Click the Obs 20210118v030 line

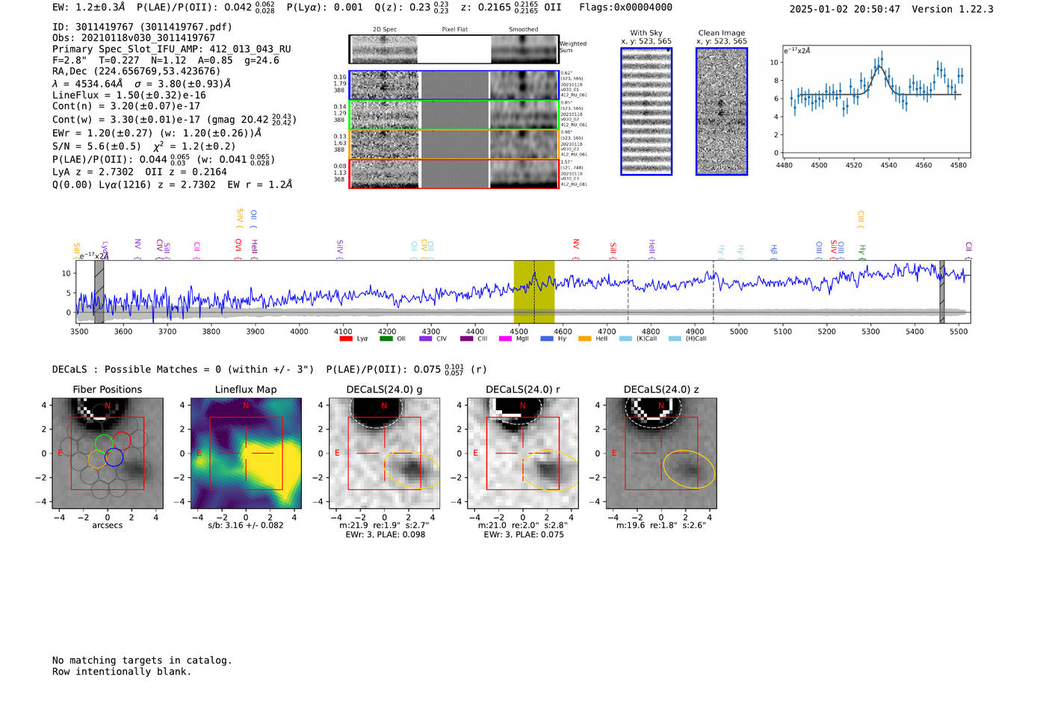pyautogui.click(x=134, y=38)
